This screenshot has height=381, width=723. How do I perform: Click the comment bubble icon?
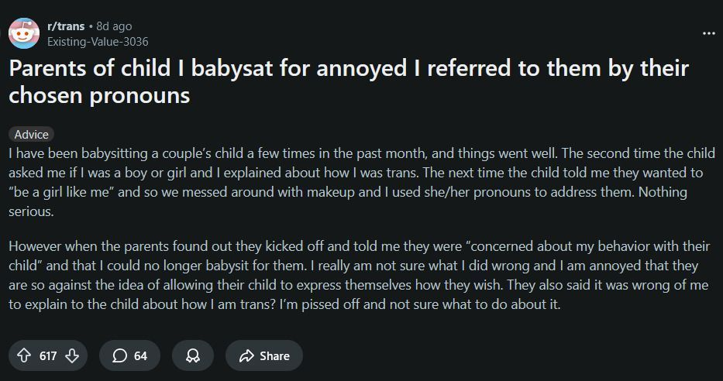[120, 355]
